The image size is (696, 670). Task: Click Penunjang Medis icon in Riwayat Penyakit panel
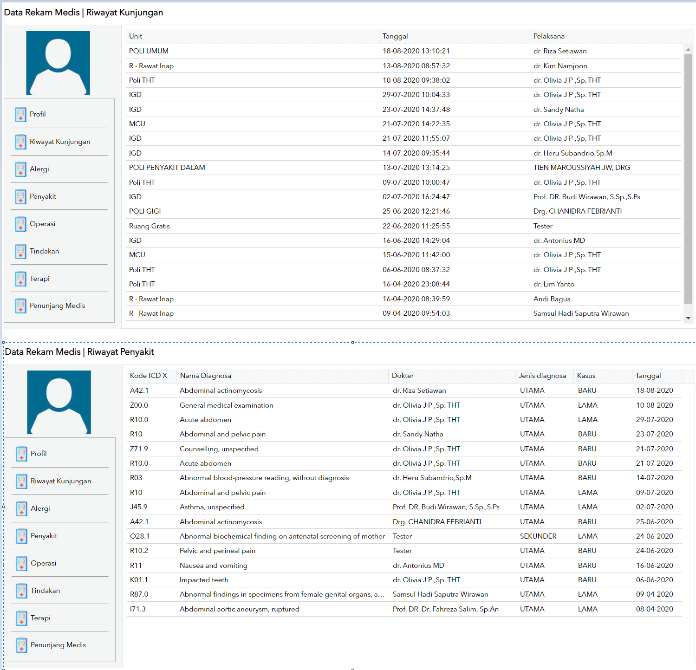tap(21, 645)
